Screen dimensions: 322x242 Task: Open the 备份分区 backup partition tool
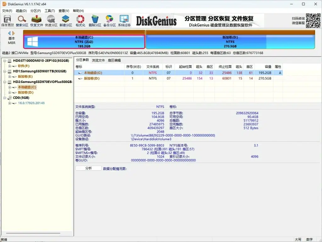coord(109,20)
